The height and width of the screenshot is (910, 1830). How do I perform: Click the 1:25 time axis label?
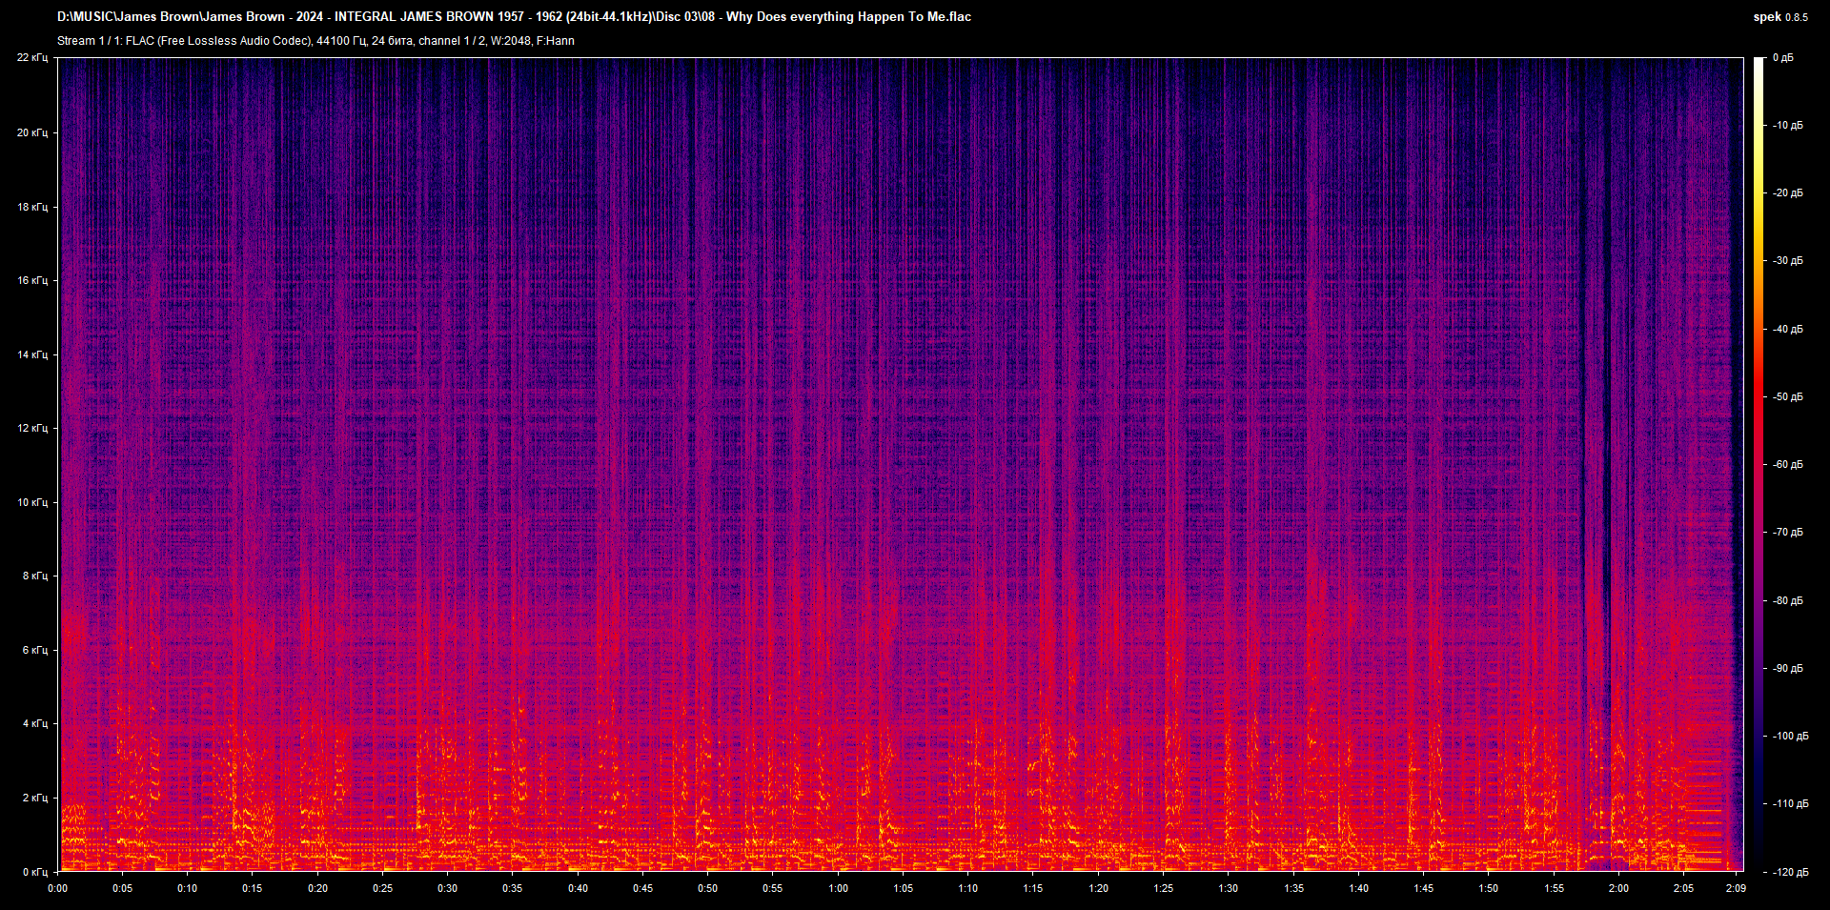[x=1164, y=888]
